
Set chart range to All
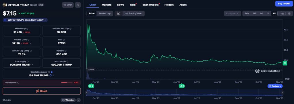click(x=274, y=13)
